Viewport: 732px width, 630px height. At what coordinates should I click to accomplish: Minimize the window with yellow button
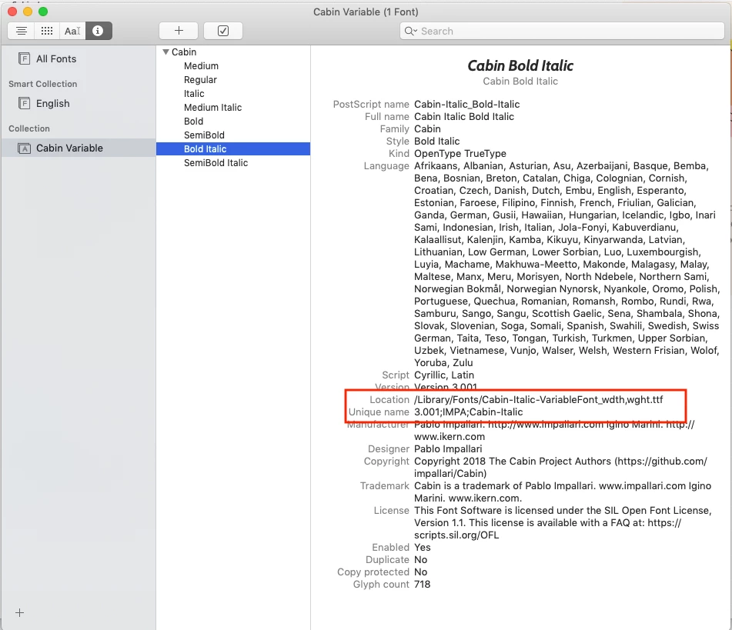(28, 12)
